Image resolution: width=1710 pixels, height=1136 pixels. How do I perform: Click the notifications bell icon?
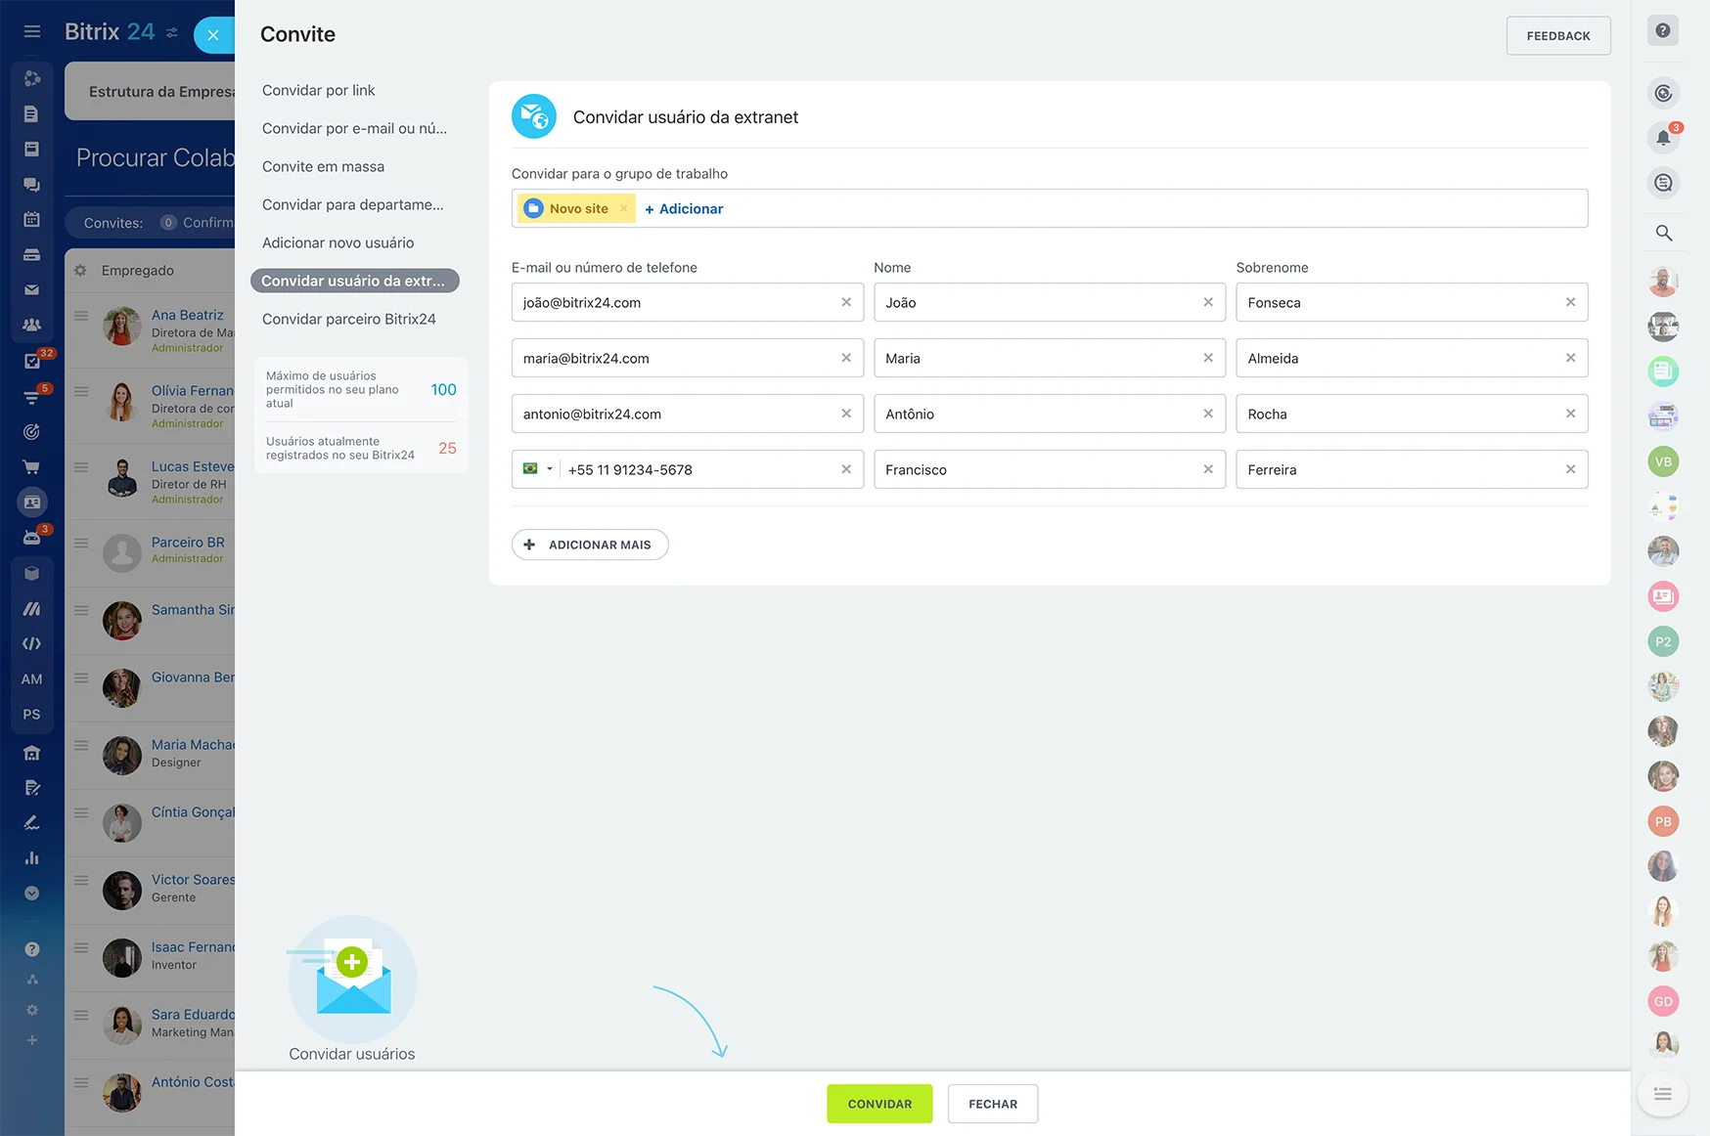pyautogui.click(x=1663, y=138)
